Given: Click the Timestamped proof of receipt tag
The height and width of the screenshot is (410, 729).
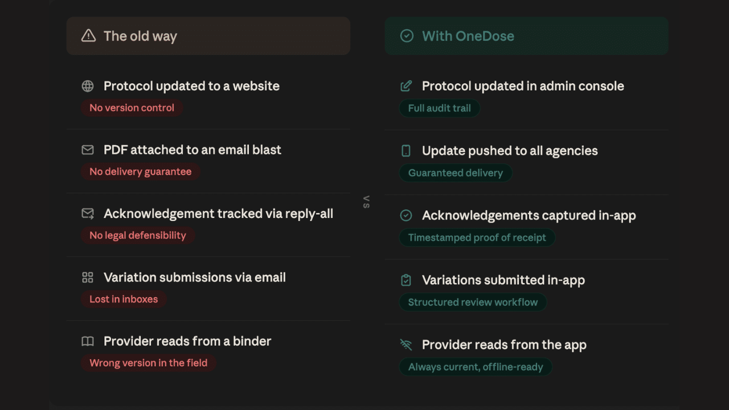Looking at the screenshot, I should 477,237.
